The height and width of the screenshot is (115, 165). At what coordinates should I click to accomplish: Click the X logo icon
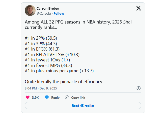(139, 8)
